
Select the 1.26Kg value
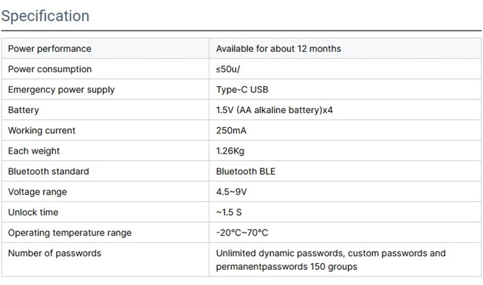tap(230, 151)
